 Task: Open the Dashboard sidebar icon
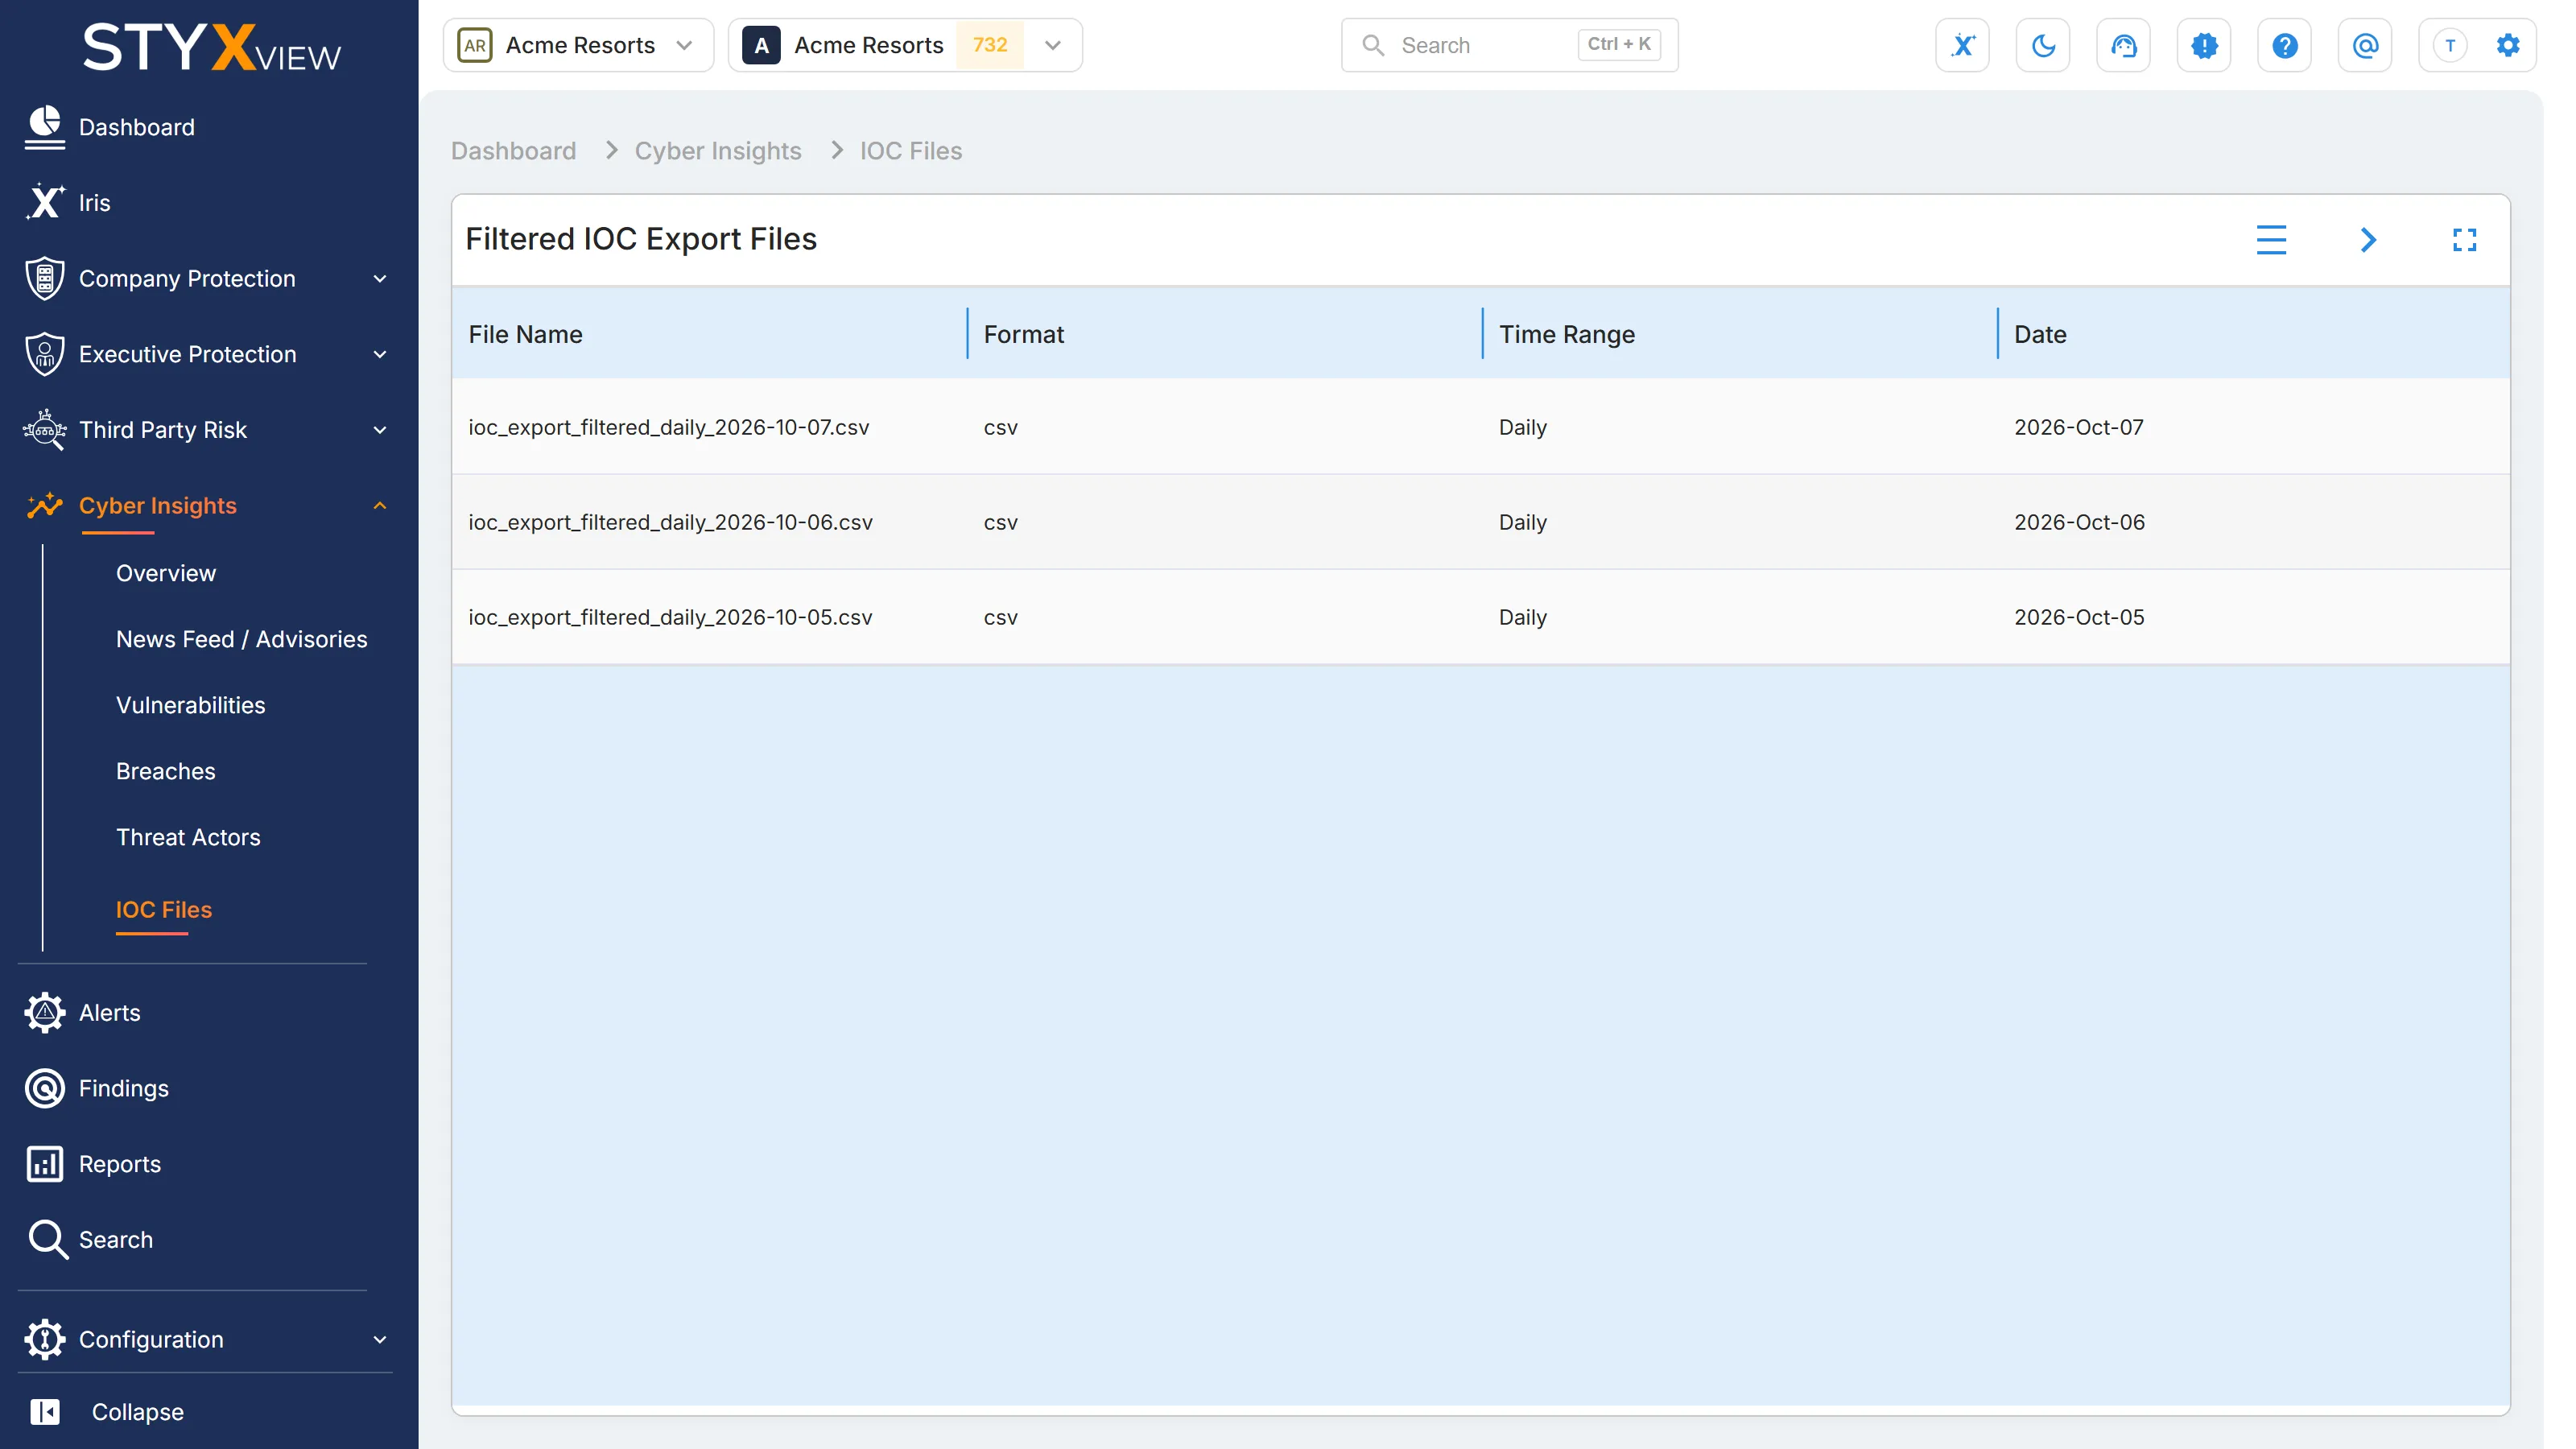[44, 127]
